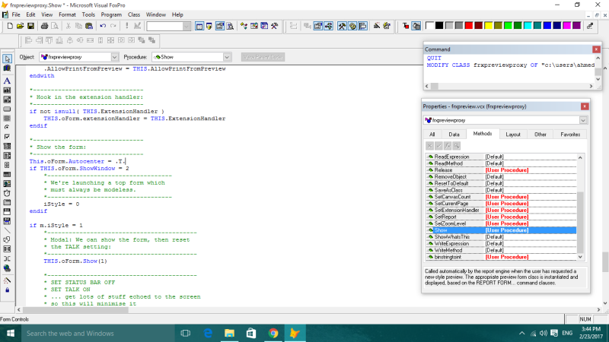Viewport: 609px width, 342px height.
Task: Open a file via toolbar folder icon
Action: pos(21,26)
